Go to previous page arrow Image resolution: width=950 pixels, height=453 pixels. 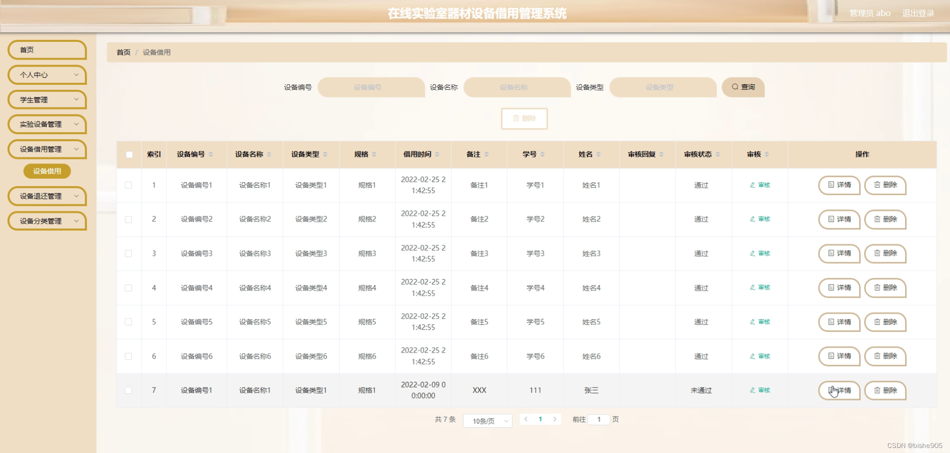[526, 419]
